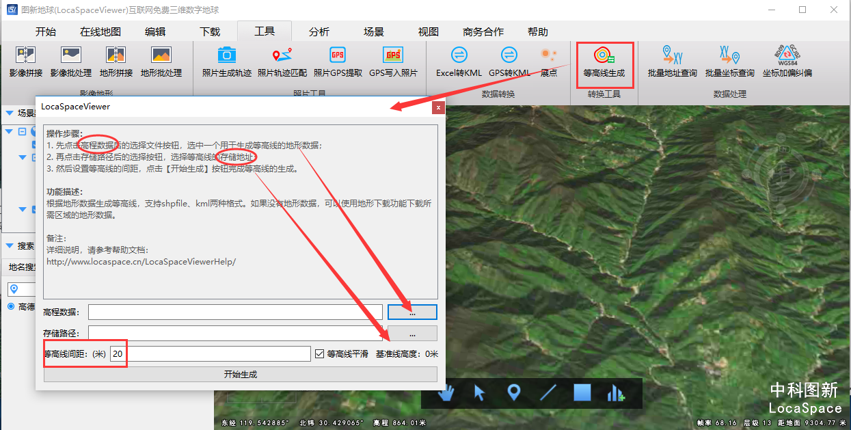Open the 场景 ribbon tab

tap(374, 31)
